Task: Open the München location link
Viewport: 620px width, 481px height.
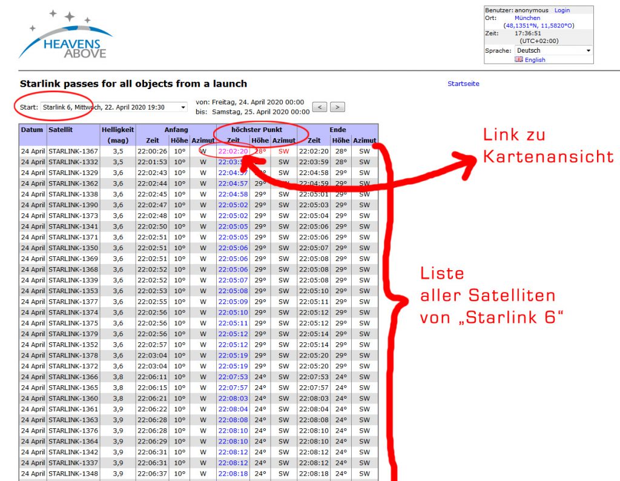Action: (527, 18)
